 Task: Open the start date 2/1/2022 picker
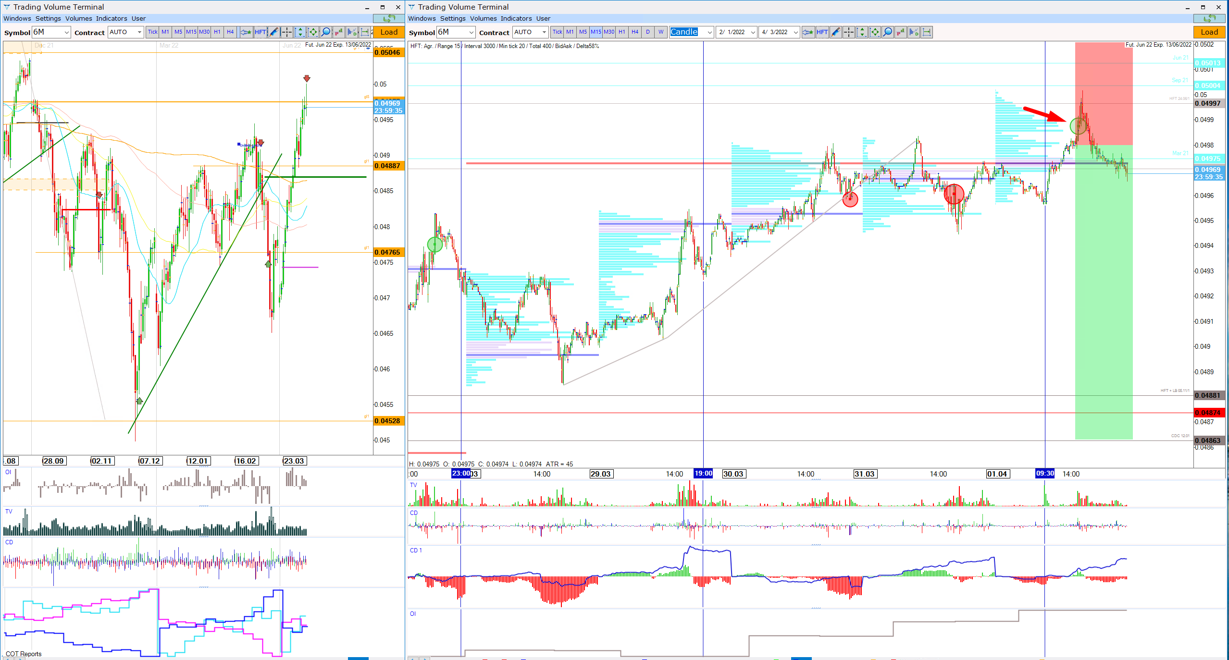coord(753,32)
